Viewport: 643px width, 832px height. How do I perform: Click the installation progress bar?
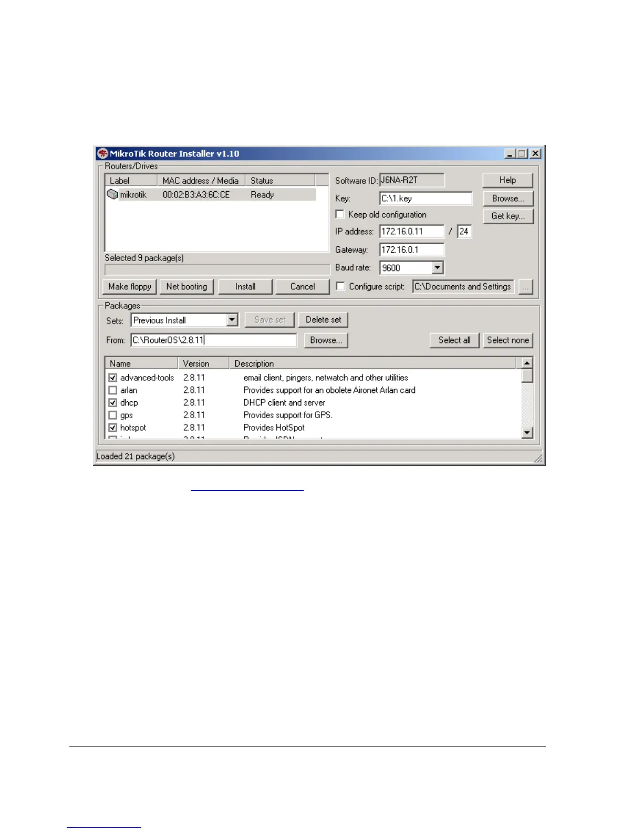tap(217, 270)
